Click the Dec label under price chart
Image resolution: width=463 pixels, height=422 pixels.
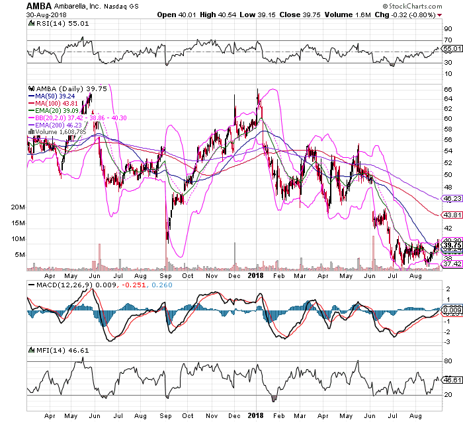pyautogui.click(x=234, y=276)
